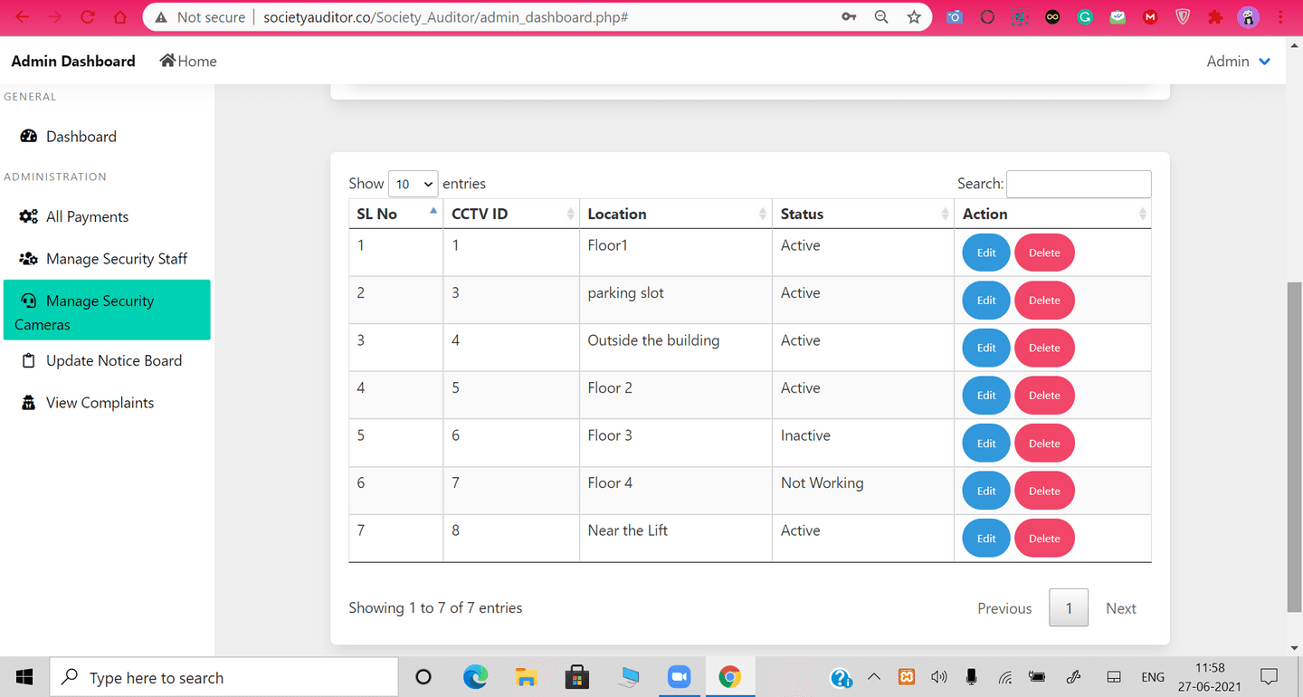Delete the Floor 3 camera

(x=1044, y=444)
